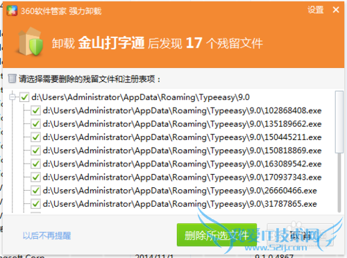The width and height of the screenshot is (347, 258).
Task: Click the 以后不再提醒 link
Action: tap(46, 236)
